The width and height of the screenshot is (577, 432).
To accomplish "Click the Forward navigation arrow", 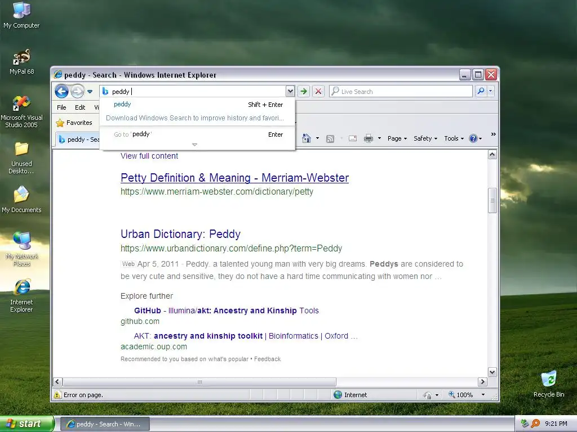I will click(77, 91).
